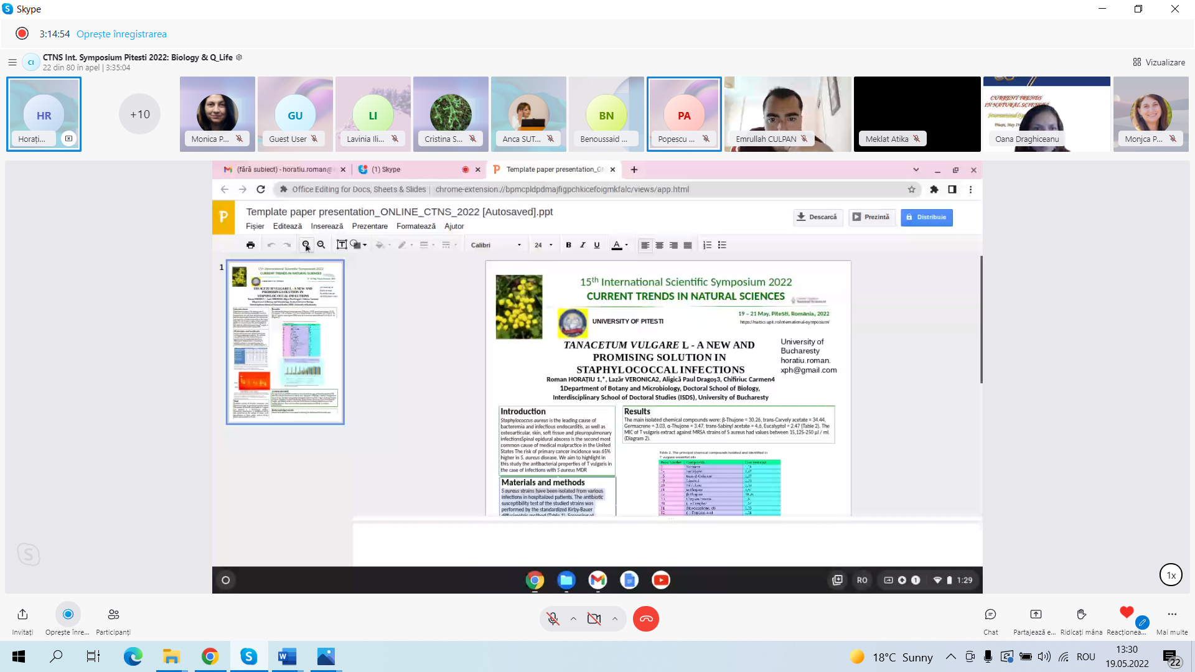Send a heart reaction

pyautogui.click(x=1126, y=614)
